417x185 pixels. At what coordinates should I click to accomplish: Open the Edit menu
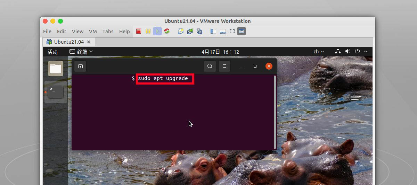tap(62, 31)
